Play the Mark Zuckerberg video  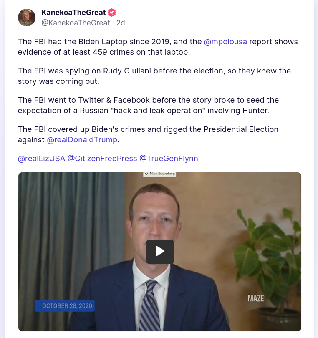160,252
